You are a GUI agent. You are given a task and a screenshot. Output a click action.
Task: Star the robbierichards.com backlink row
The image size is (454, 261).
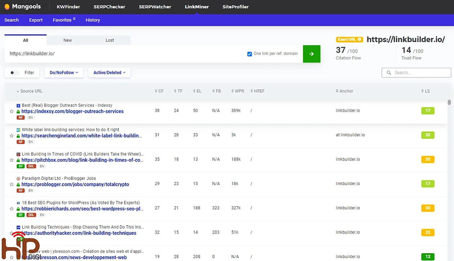click(12, 209)
